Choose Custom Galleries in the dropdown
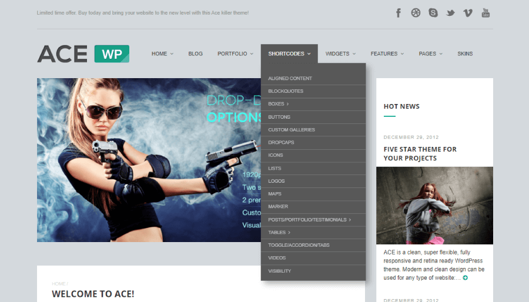Screen dimensions: 529x302 pyautogui.click(x=292, y=130)
